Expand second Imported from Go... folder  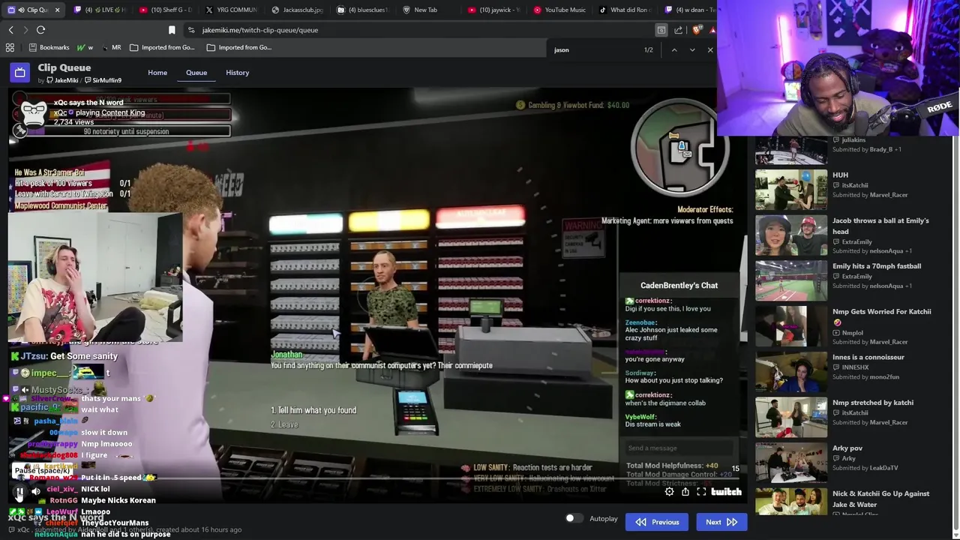[239, 47]
